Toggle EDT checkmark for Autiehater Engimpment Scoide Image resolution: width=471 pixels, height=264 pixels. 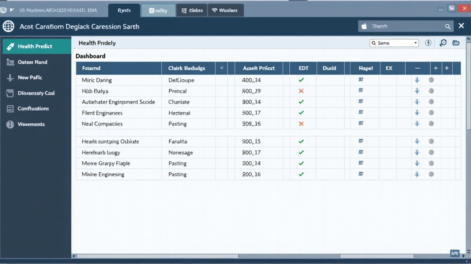point(301,102)
